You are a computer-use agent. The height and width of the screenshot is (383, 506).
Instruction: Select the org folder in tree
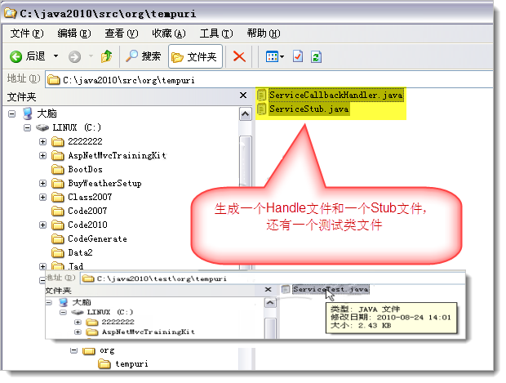107,350
